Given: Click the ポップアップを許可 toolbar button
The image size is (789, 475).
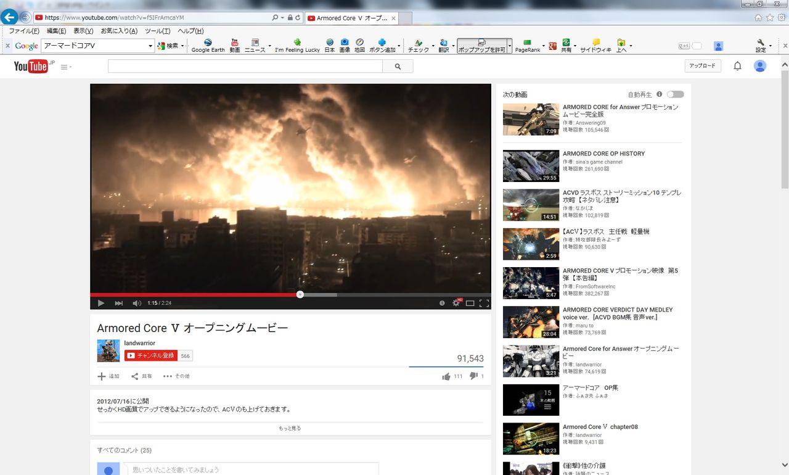Looking at the screenshot, I should (481, 46).
